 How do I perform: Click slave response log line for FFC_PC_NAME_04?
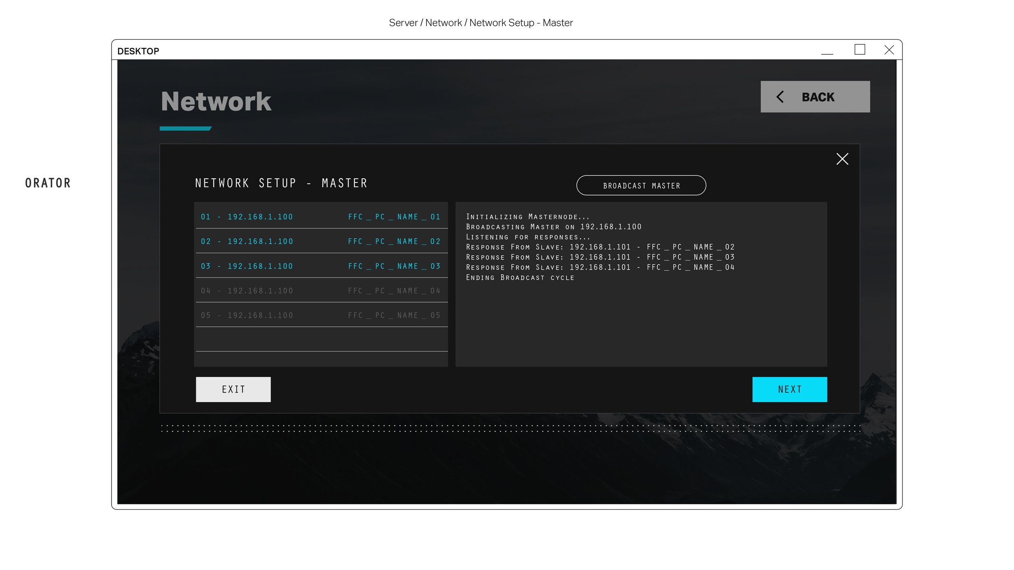tap(600, 268)
